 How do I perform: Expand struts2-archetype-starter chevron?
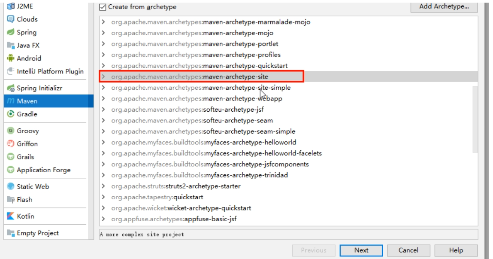[x=103, y=186]
